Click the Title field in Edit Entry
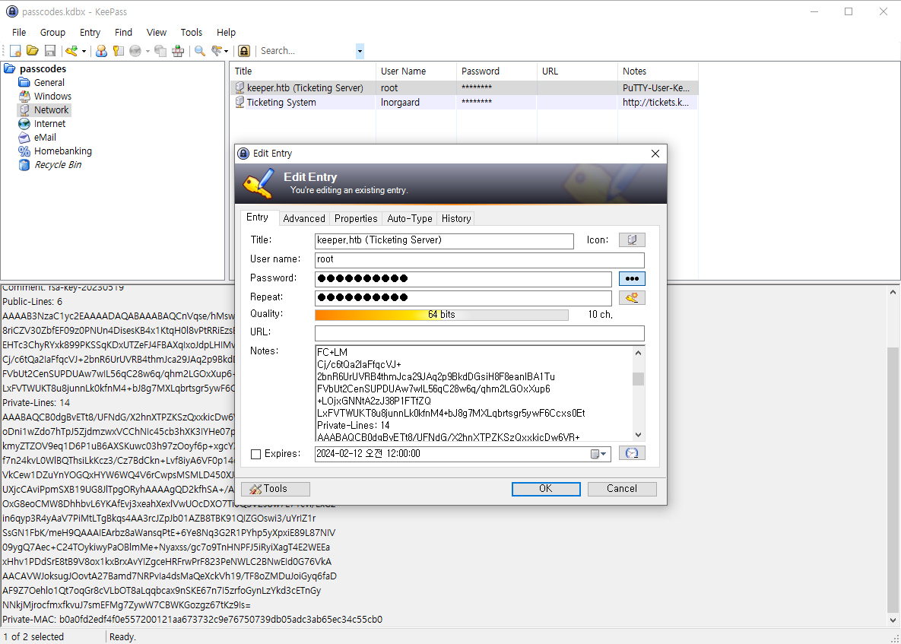Image resolution: width=901 pixels, height=644 pixels. click(x=444, y=241)
